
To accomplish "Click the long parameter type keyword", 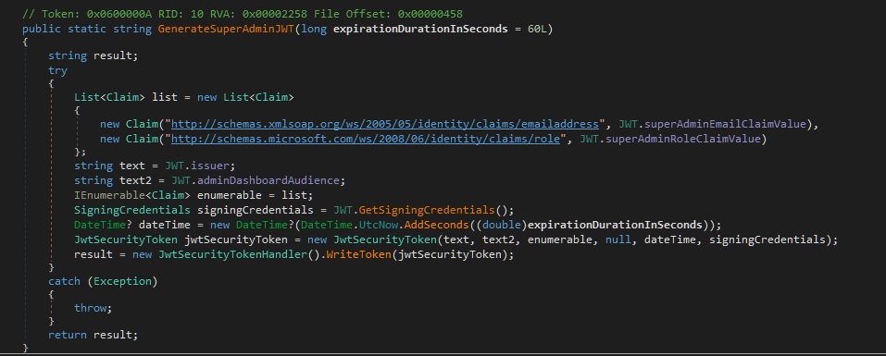I will (314, 29).
